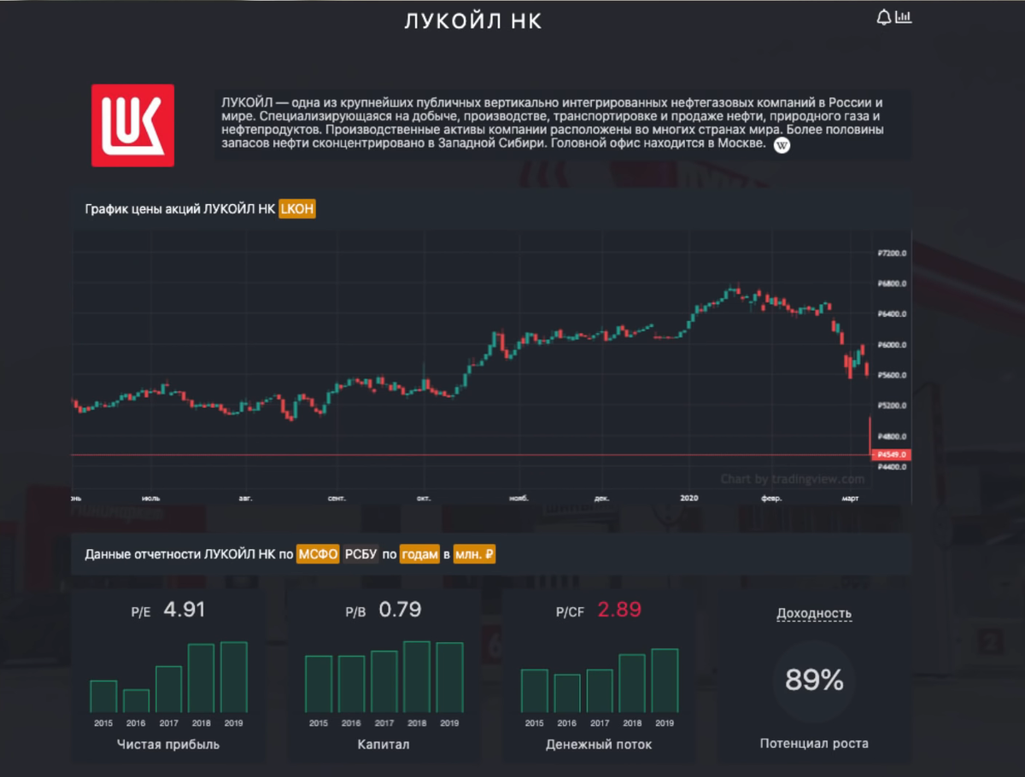Click the 'Chart by tradingview.com' link
Image resolution: width=1025 pixels, height=777 pixels.
coord(793,479)
